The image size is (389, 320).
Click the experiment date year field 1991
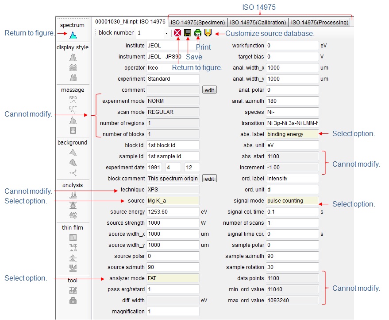(154, 168)
